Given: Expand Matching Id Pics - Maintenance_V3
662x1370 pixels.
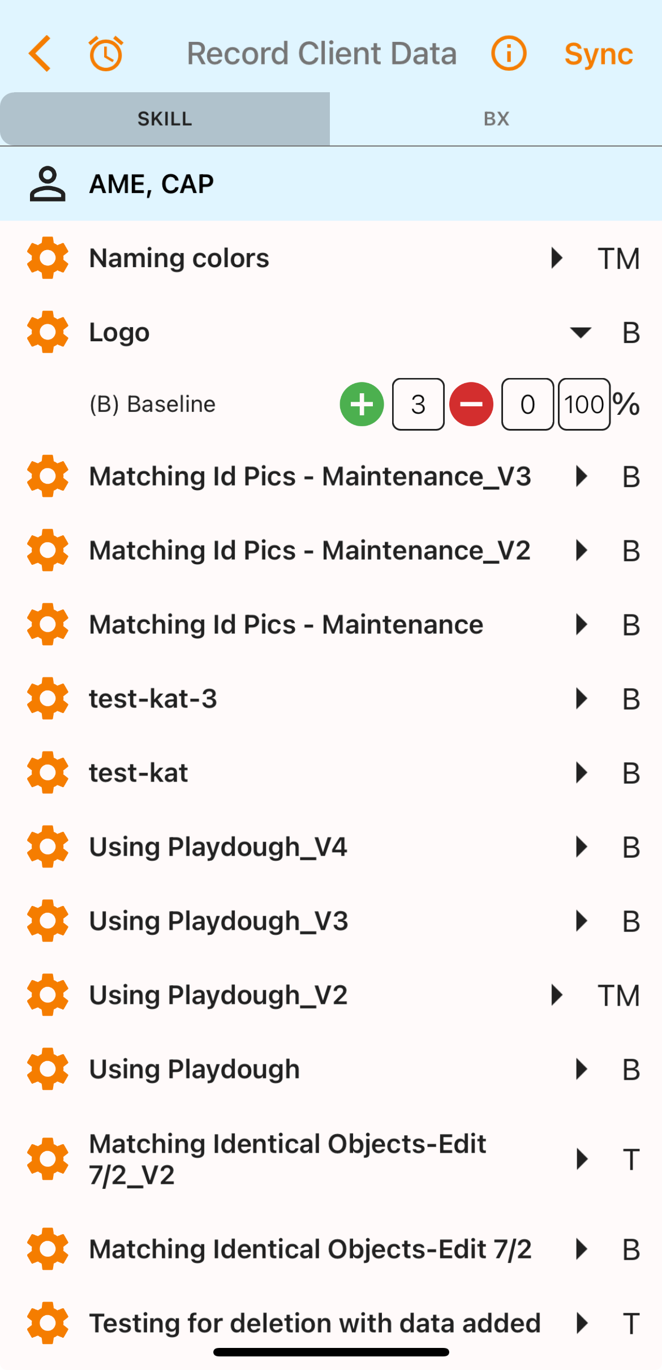Looking at the screenshot, I should coord(581,476).
